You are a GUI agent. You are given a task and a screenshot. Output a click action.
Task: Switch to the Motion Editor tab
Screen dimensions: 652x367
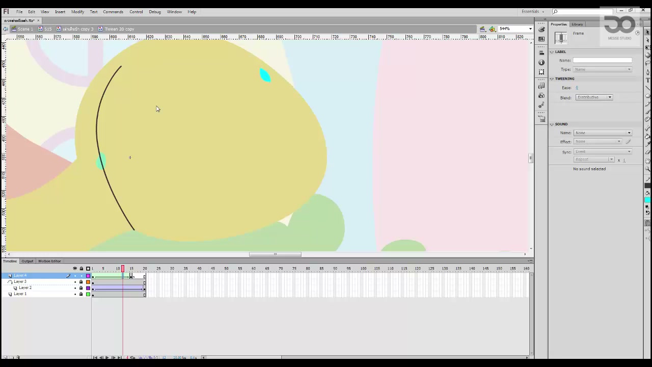pos(49,261)
